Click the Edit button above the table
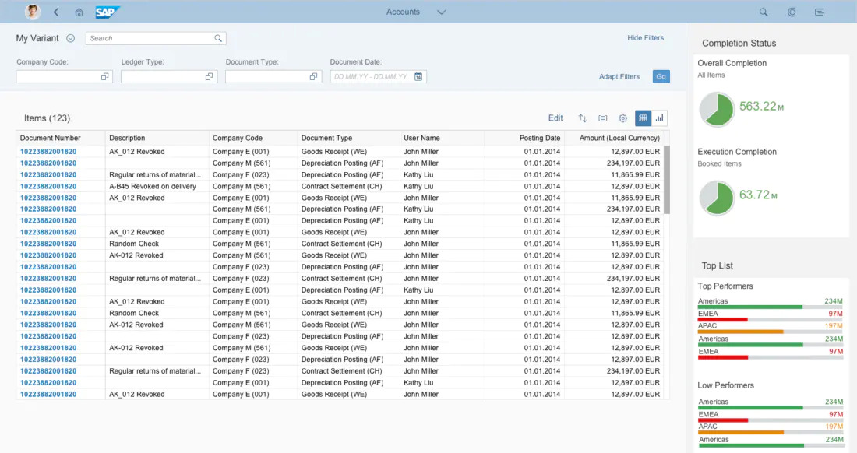Image resolution: width=857 pixels, height=453 pixels. tap(555, 118)
